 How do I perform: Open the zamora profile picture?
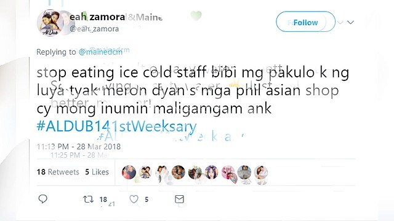(50, 23)
